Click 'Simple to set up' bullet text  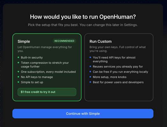(32, 82)
